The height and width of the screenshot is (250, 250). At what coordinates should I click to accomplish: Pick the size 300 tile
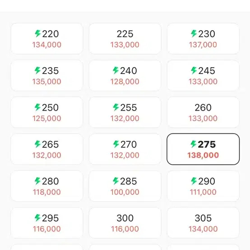coord(125,223)
